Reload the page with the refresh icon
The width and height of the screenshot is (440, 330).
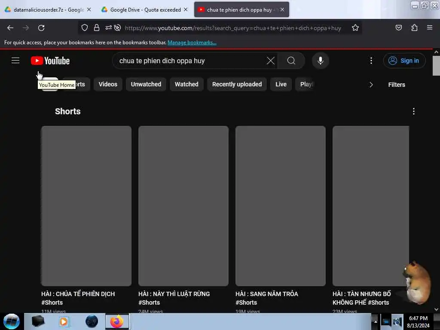41,28
